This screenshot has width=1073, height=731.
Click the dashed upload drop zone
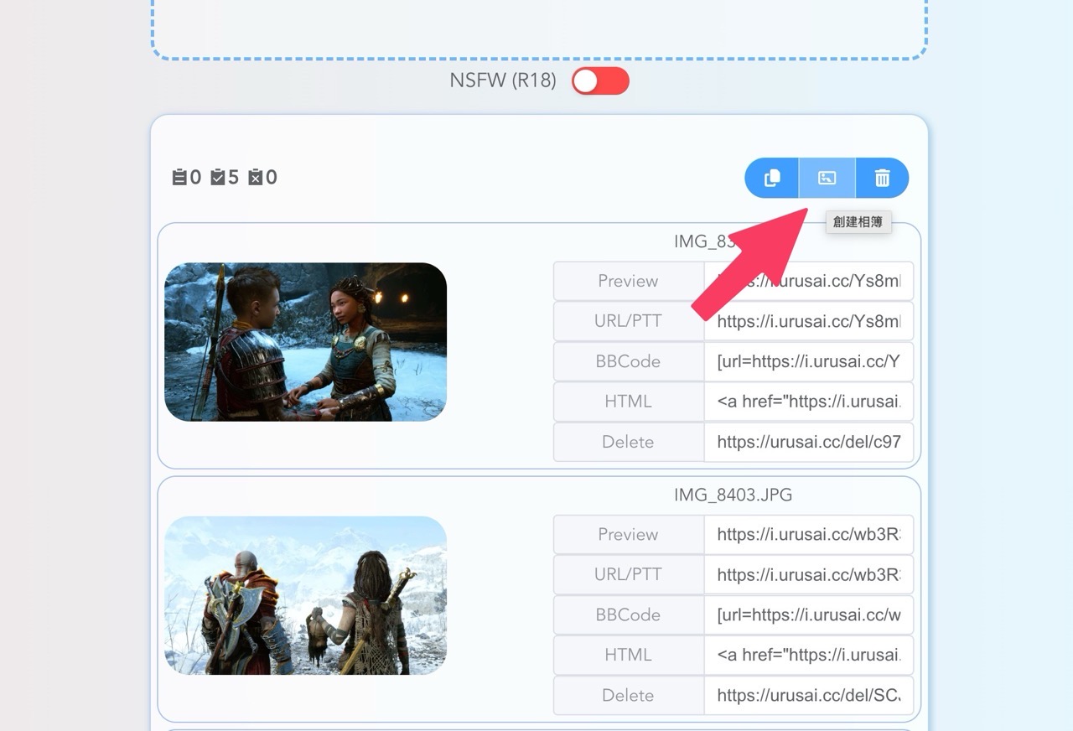(x=539, y=29)
